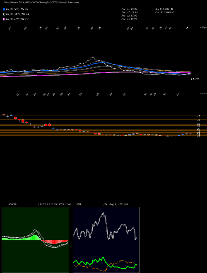Click the 'Pre O: 18.84' value
This screenshot has height=273, width=207.
click(129, 9)
